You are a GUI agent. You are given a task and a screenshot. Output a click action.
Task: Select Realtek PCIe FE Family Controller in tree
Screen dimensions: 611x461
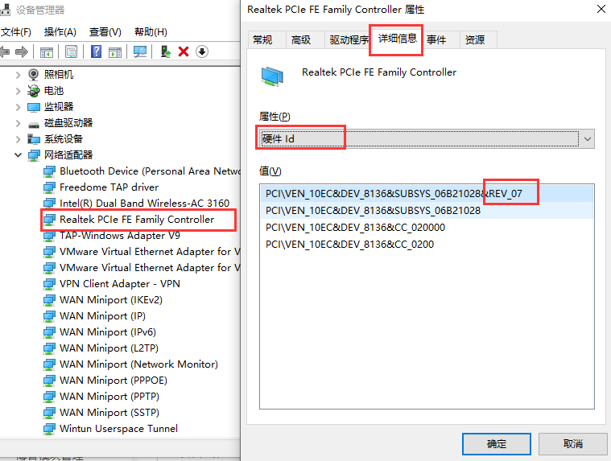(x=137, y=220)
